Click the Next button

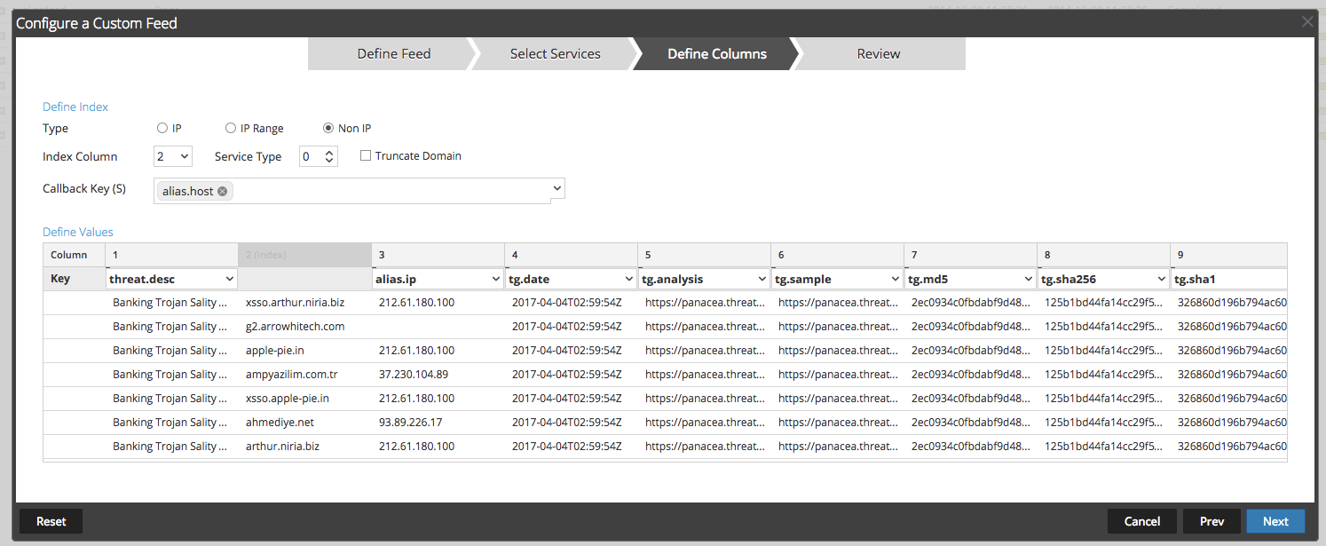click(1275, 521)
